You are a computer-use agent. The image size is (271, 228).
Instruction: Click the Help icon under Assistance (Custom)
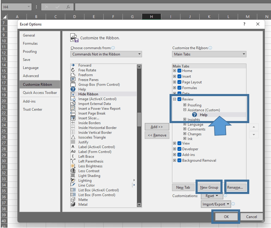[x=194, y=115]
